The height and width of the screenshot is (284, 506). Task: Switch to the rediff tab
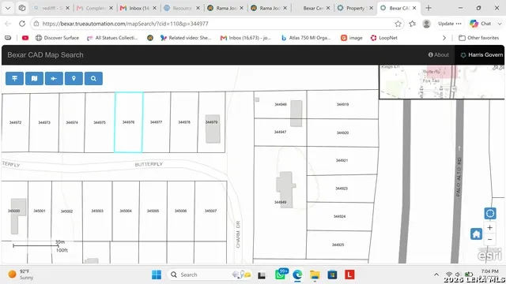click(51, 8)
